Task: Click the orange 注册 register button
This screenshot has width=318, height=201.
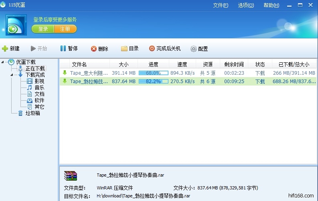Action: (65, 29)
